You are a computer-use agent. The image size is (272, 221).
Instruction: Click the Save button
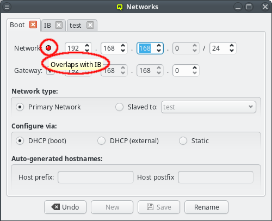click(159, 207)
